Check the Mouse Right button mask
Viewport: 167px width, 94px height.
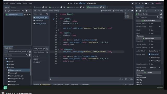click(x=150, y=57)
